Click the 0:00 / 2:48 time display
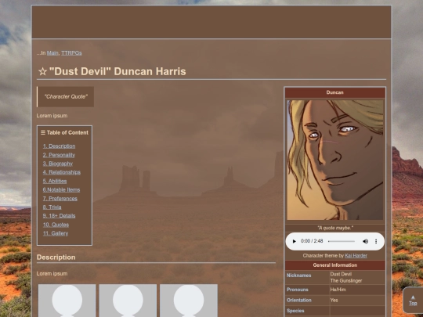 [312, 241]
